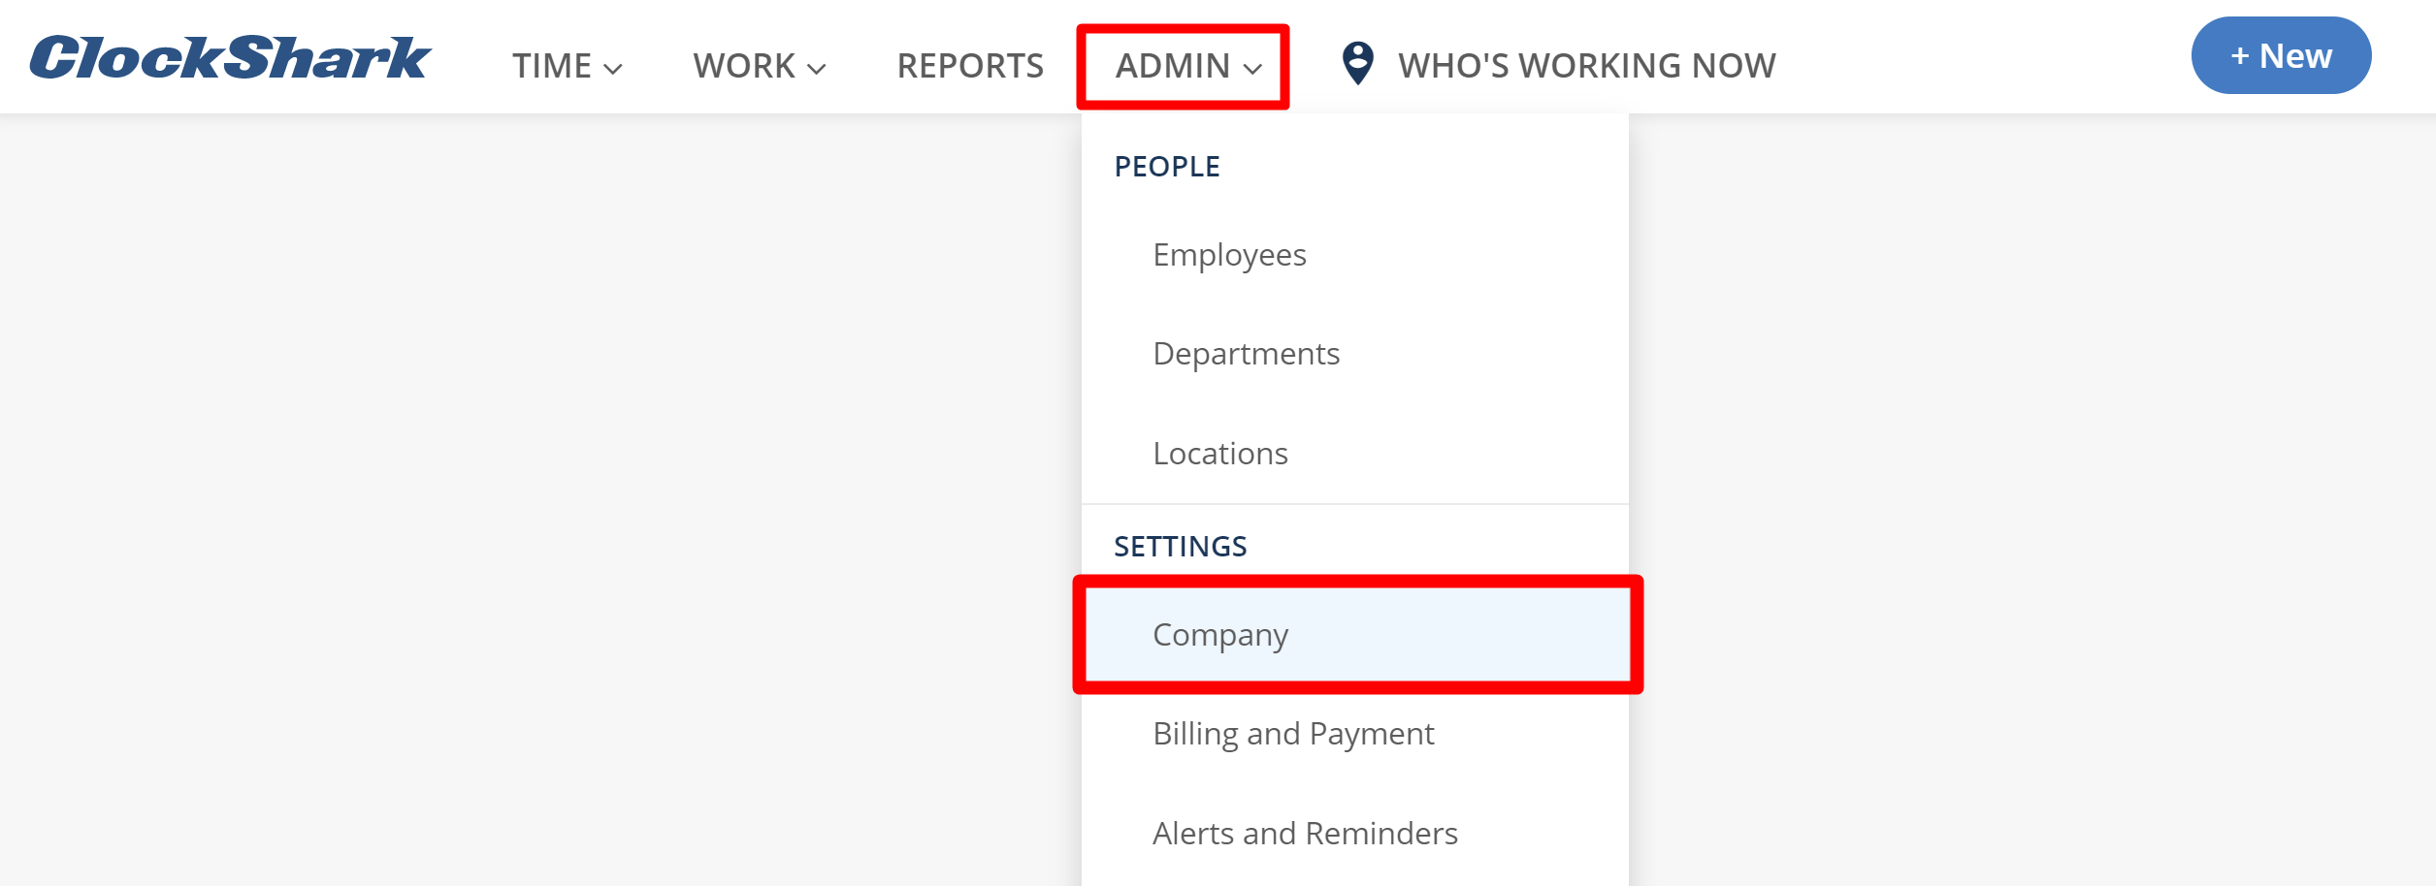Open the Company settings page
The height and width of the screenshot is (886, 2436).
click(x=1219, y=635)
